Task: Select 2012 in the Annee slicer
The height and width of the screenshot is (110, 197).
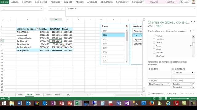Action: tap(113, 35)
